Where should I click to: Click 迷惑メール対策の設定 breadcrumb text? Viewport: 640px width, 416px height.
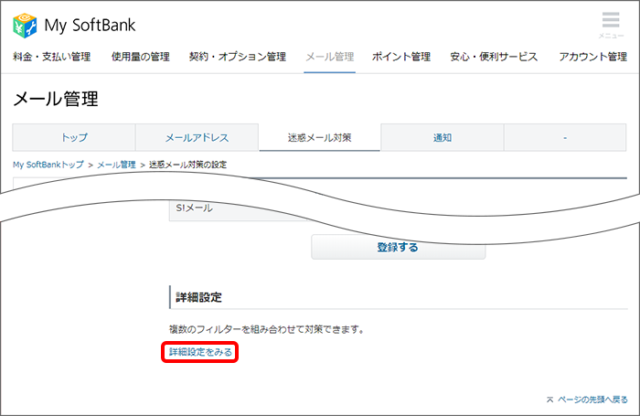coord(187,165)
